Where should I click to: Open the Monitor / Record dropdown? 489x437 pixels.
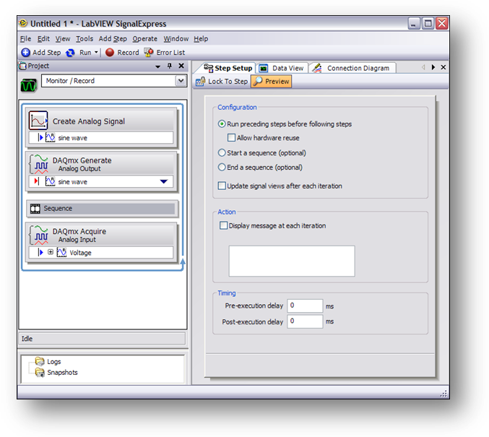tap(181, 82)
